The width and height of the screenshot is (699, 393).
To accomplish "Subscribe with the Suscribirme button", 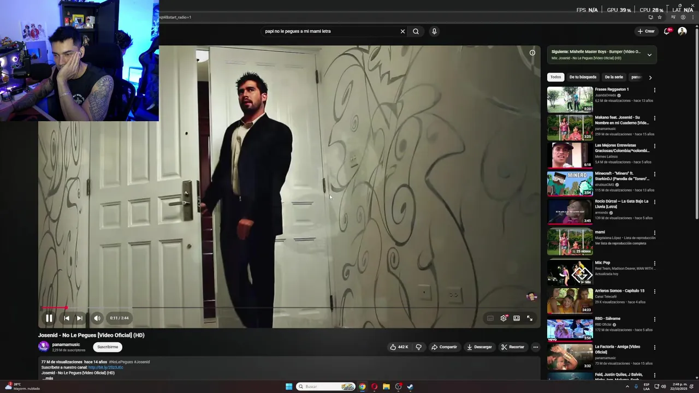I will pyautogui.click(x=108, y=347).
